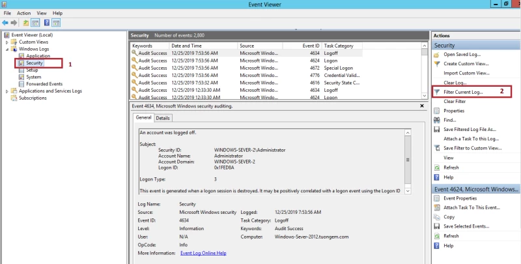The height and width of the screenshot is (264, 521).
Task: Sort by the Date and Time column header
Action: coord(203,46)
